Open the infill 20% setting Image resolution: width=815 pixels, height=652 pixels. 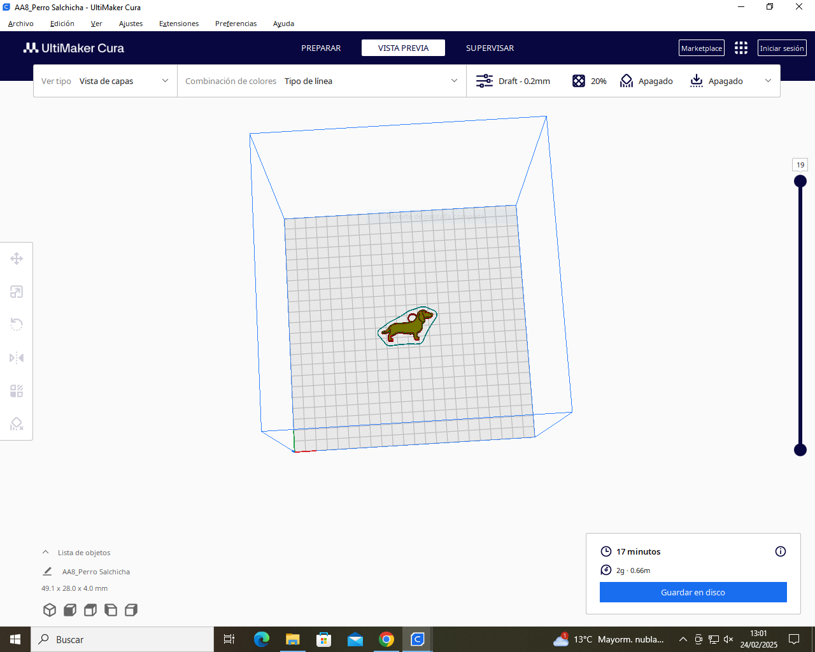click(589, 81)
